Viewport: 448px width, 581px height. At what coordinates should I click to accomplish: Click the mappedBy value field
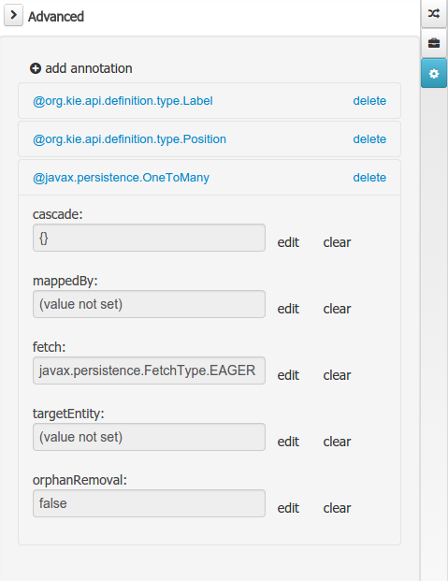[149, 304]
